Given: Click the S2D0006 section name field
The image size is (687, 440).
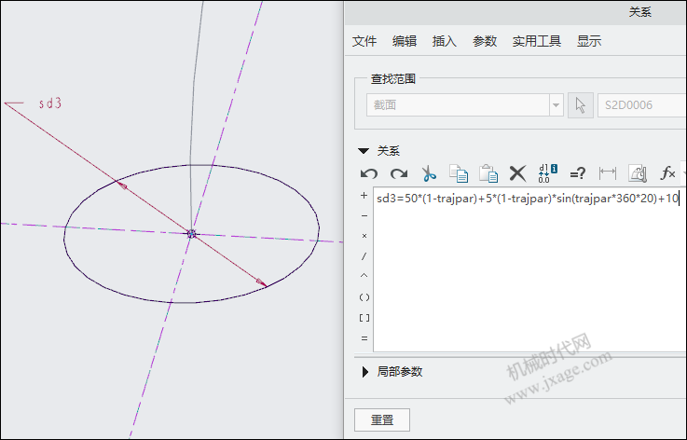Looking at the screenshot, I should (x=641, y=105).
